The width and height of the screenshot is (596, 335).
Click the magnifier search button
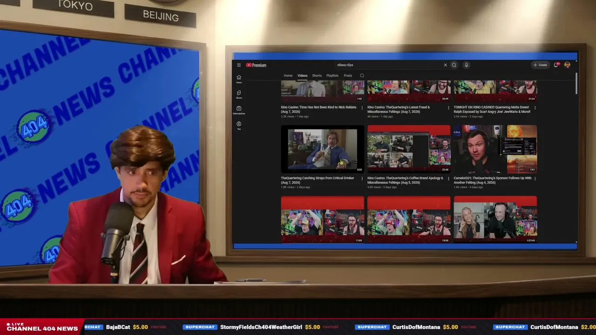click(x=454, y=65)
